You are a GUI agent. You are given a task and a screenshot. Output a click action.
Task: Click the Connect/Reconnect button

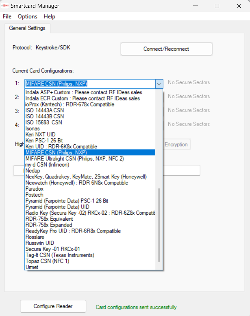[166, 49]
